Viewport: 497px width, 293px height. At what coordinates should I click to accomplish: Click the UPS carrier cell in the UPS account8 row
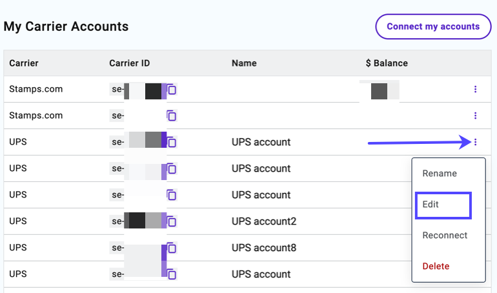coord(18,247)
